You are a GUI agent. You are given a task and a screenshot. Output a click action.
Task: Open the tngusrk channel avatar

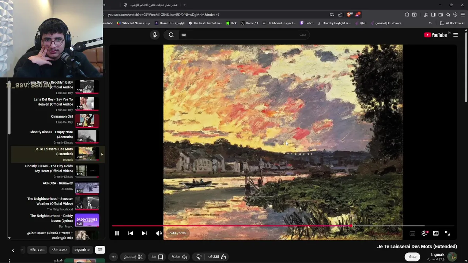pos(452,257)
